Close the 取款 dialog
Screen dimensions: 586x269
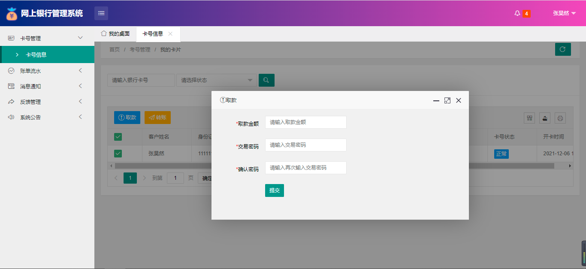[x=459, y=100]
